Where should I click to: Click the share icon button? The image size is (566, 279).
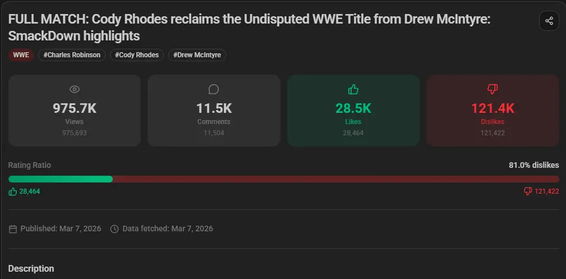(x=549, y=21)
